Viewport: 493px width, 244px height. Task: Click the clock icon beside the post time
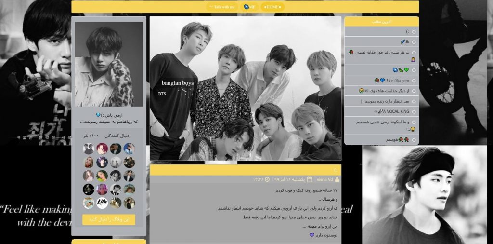tap(267, 179)
